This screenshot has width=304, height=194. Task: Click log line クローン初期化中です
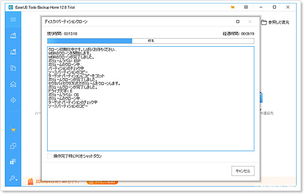82,50
